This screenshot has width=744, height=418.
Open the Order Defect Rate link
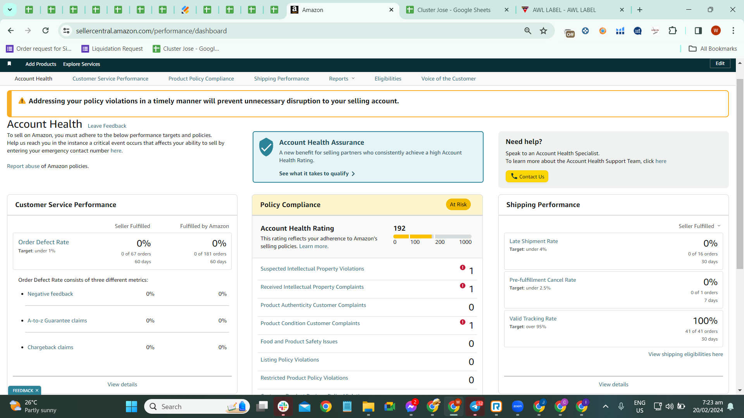click(43, 242)
